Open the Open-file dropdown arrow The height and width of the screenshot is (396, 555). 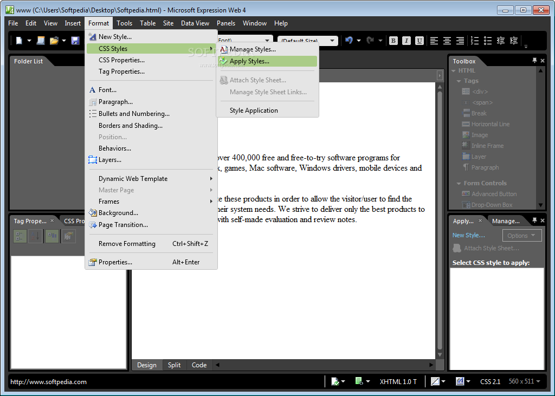[64, 41]
